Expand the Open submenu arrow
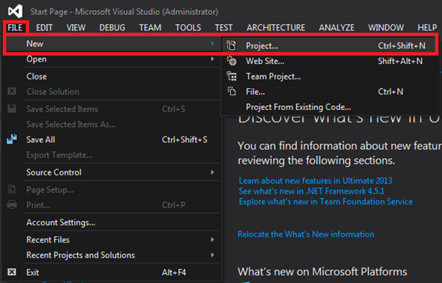442x283 pixels. 212,59
